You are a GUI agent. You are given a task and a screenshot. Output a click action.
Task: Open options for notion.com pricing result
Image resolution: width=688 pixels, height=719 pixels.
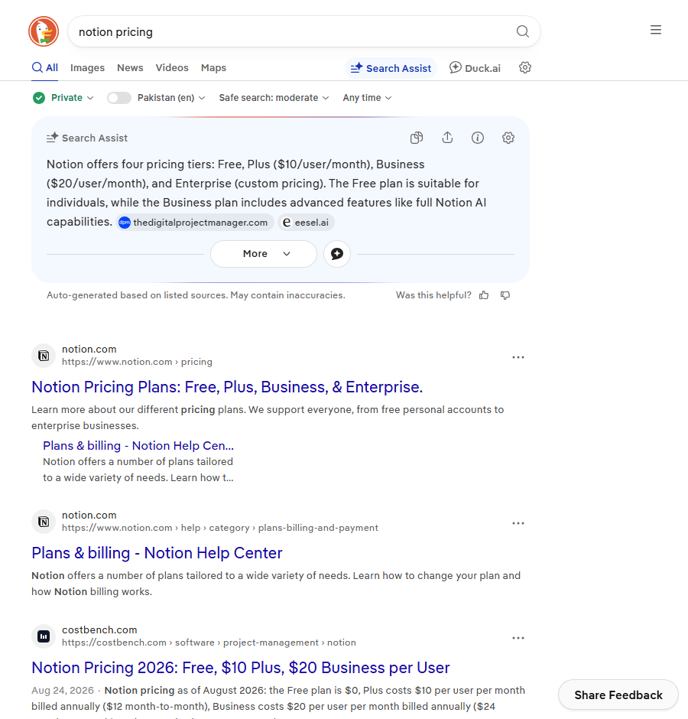coord(518,357)
